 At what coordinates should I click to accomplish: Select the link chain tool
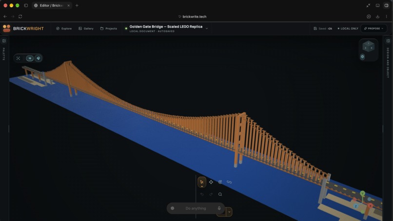coord(229,182)
